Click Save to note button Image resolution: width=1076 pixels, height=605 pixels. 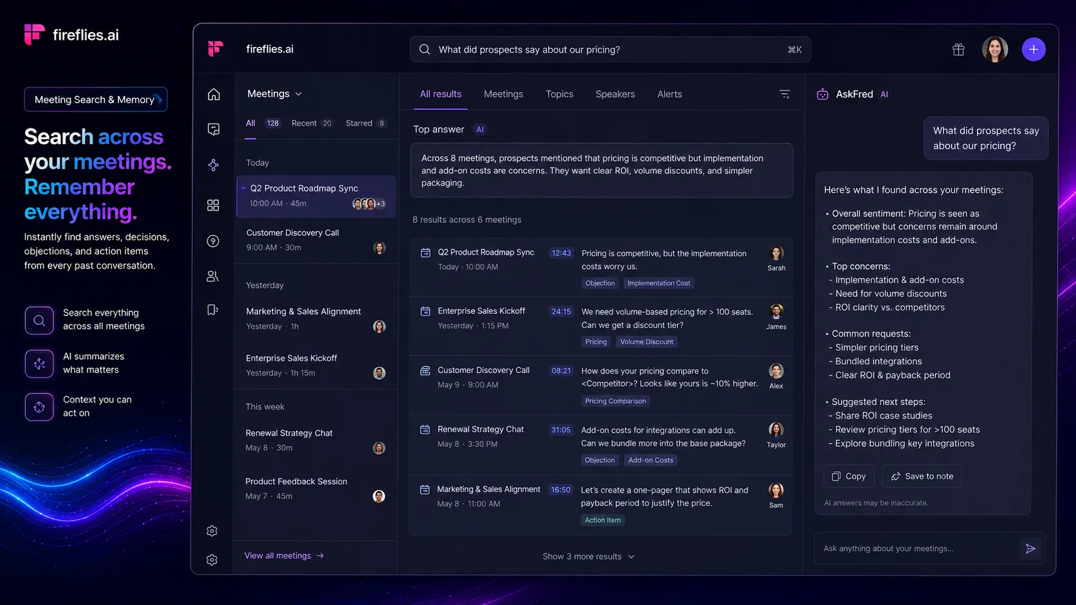(922, 476)
